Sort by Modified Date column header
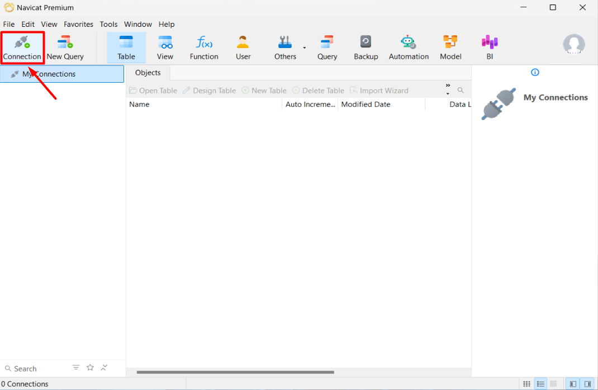The image size is (598, 390). click(381, 104)
